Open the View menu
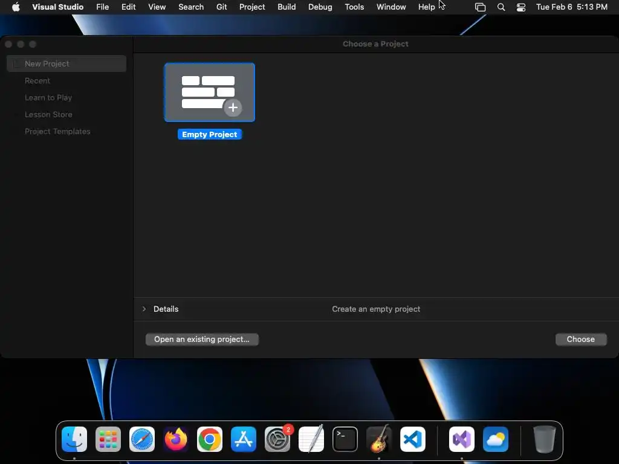 point(157,7)
